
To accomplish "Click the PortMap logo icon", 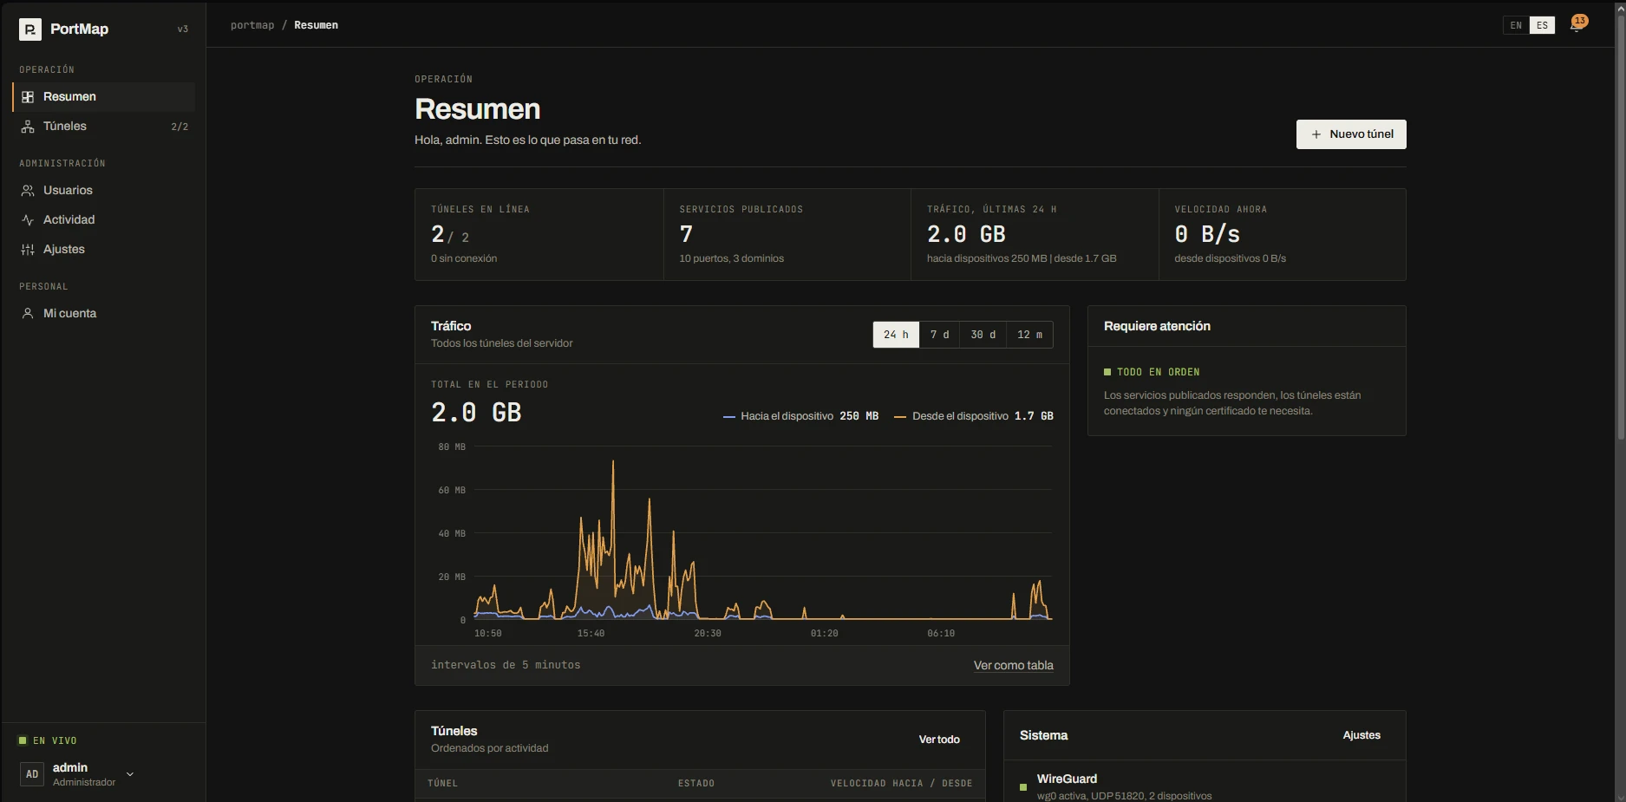I will point(30,29).
